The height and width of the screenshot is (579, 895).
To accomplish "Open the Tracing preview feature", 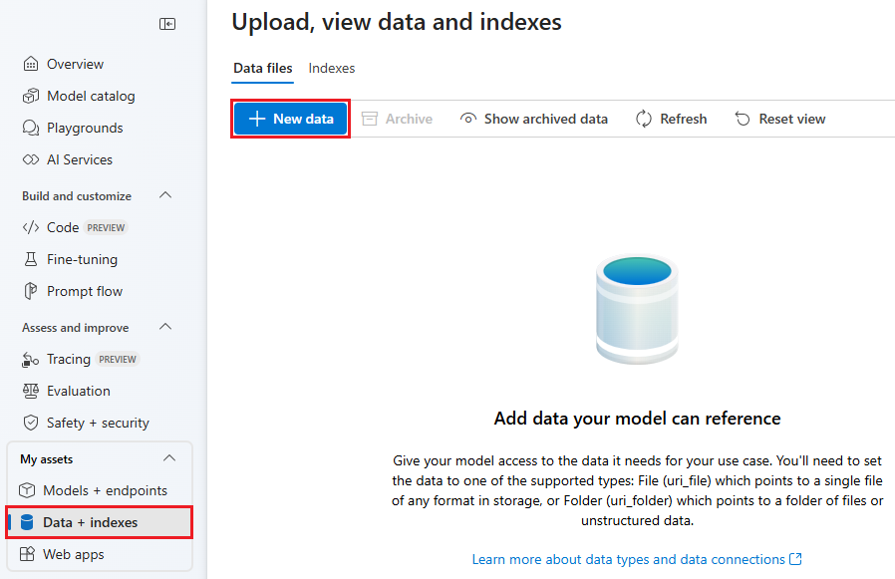I will [70, 359].
